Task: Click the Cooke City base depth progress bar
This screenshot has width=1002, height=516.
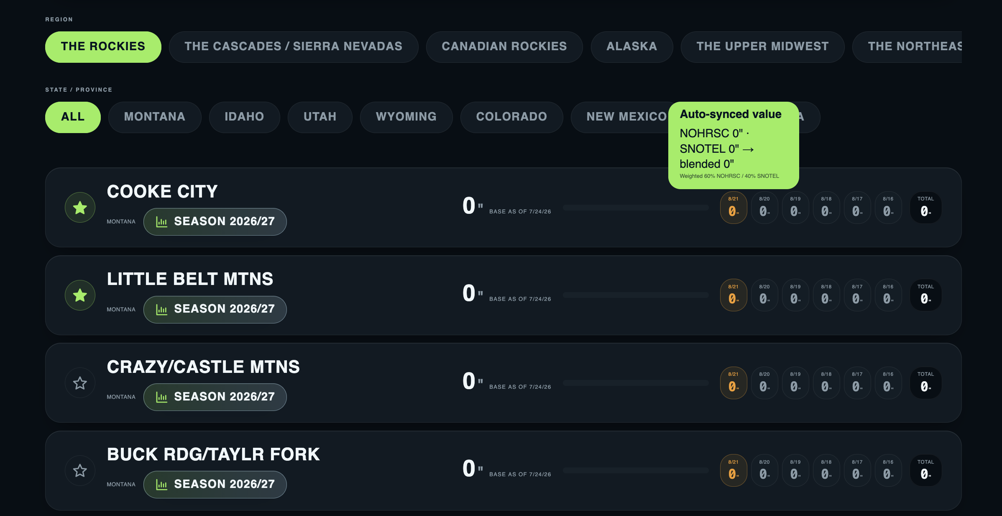Action: [x=636, y=208]
